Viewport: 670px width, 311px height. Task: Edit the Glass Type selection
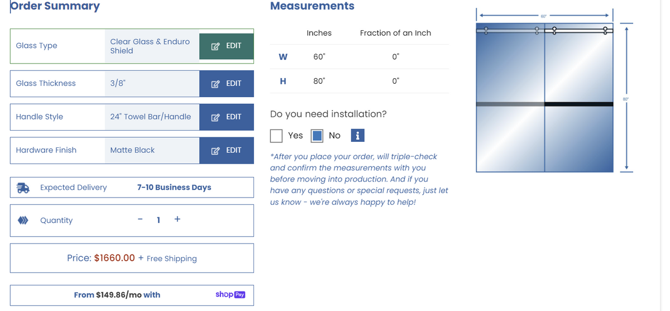pos(227,46)
